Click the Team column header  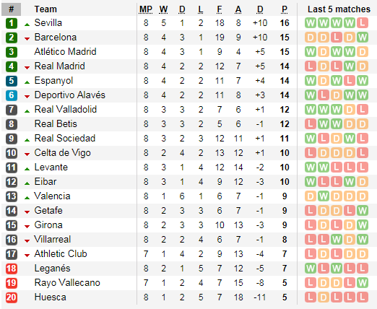[45, 9]
